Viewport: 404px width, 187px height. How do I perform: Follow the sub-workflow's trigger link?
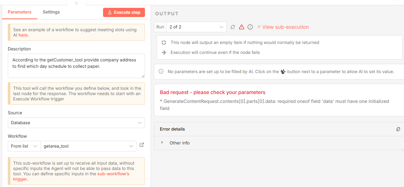[113, 174]
